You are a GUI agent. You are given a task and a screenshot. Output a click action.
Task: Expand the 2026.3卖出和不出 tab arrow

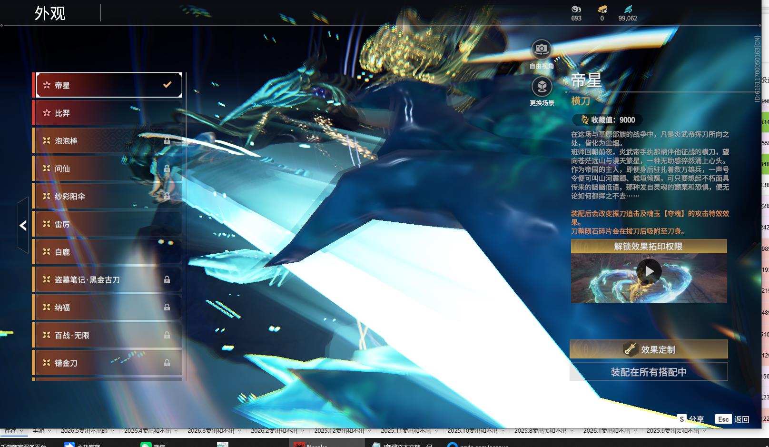click(239, 431)
